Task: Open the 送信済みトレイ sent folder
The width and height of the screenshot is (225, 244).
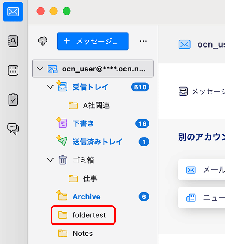Action: [97, 142]
